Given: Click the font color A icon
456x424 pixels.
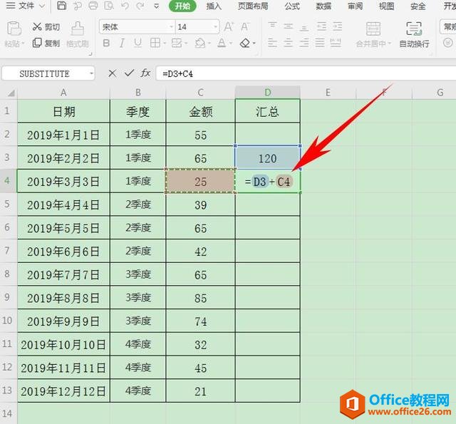Looking at the screenshot, I should coord(222,43).
